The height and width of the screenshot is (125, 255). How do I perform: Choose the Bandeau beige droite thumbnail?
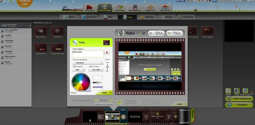tap(57, 48)
